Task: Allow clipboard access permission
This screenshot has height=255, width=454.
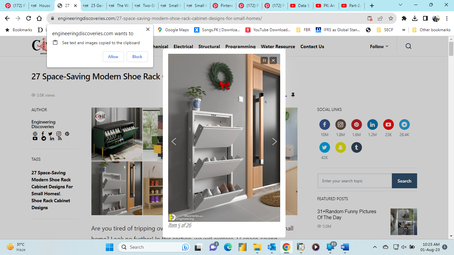Action: [x=113, y=57]
